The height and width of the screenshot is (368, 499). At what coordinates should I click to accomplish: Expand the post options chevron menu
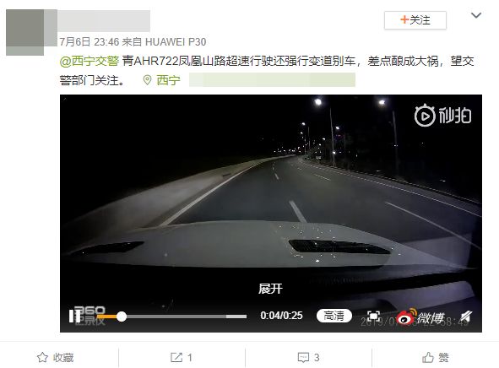476,15
